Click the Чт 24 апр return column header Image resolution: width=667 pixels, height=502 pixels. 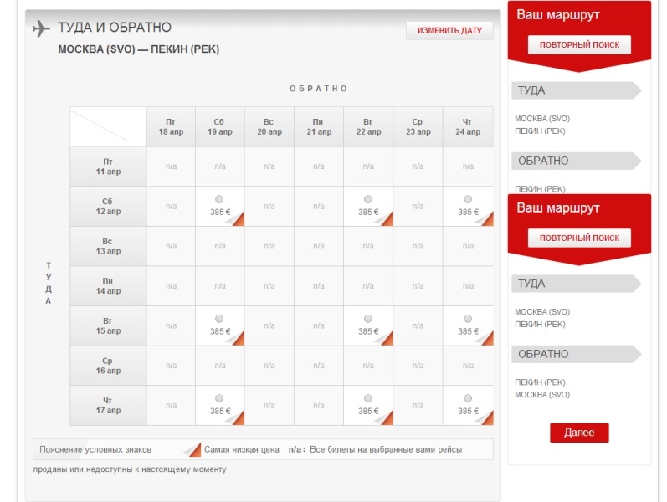[x=468, y=127]
